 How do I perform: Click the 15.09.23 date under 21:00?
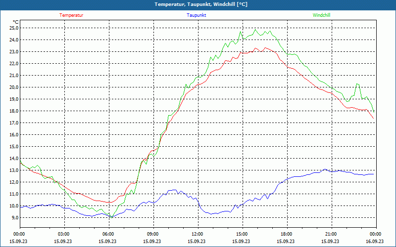(x=330, y=241)
